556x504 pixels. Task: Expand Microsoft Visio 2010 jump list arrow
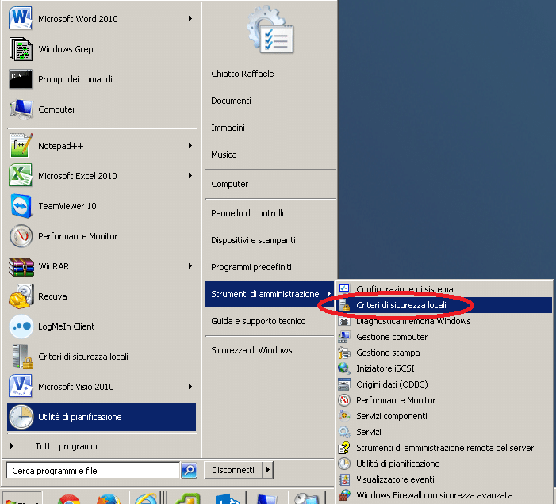190,387
